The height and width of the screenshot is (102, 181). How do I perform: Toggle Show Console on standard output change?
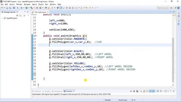[150, 91]
